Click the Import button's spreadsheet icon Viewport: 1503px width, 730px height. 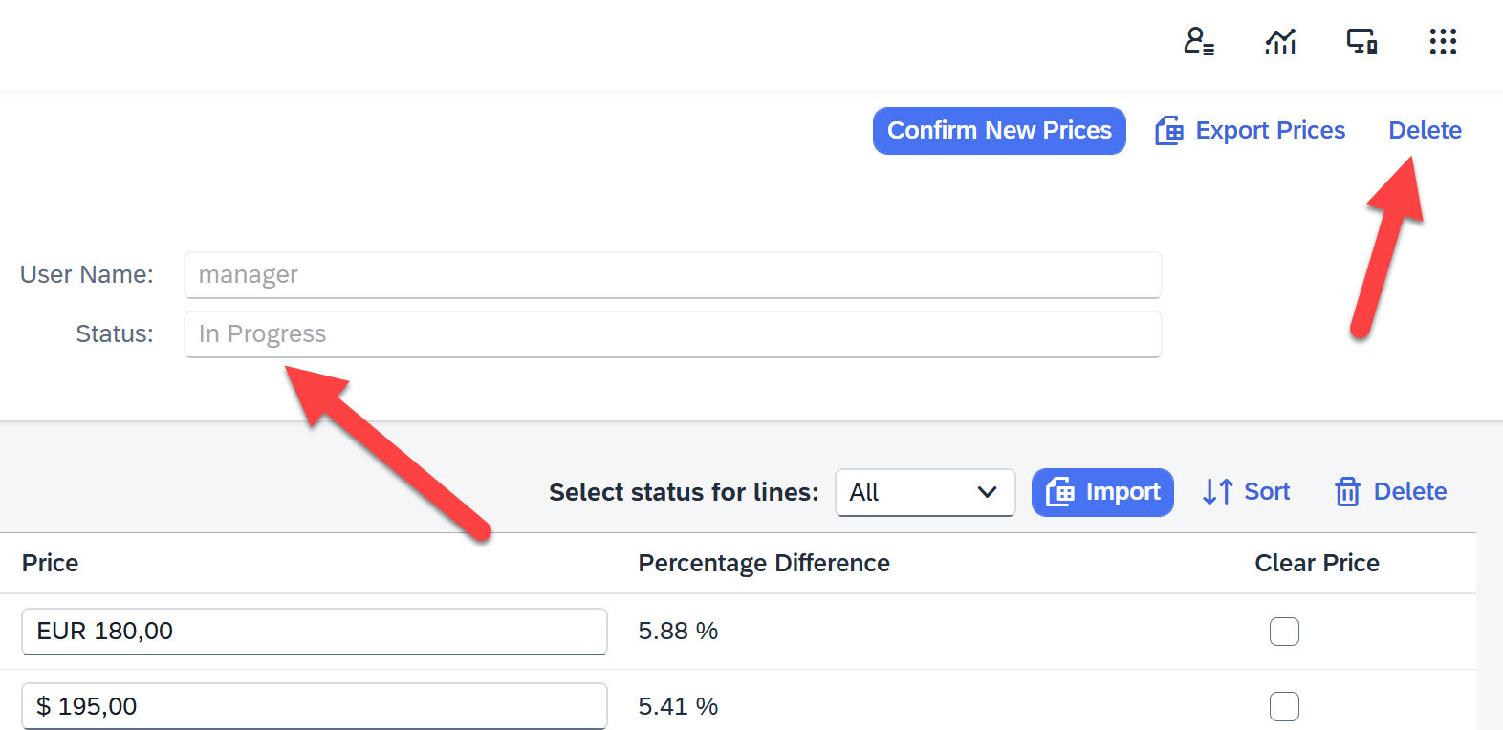[1059, 492]
